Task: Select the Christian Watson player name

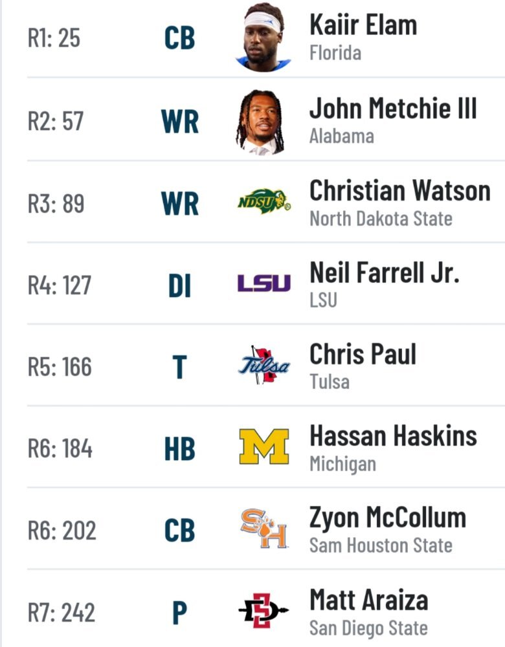Action: tap(400, 191)
